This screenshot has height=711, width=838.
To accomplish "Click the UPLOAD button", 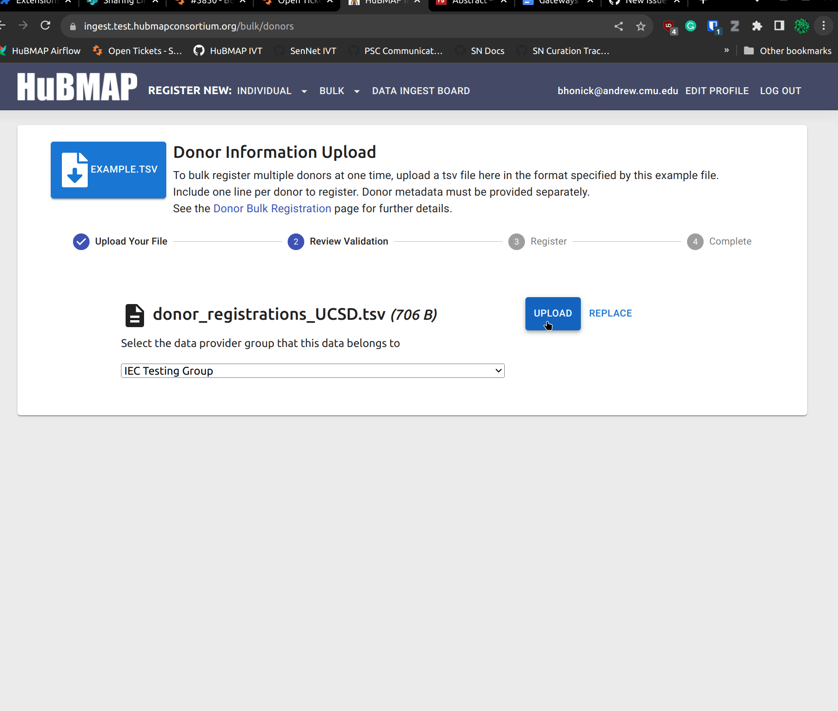I will coord(553,313).
